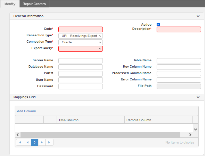The width and height of the screenshot is (205, 156).
Task: Go to last page of mappings grid
Action: pos(49,142)
